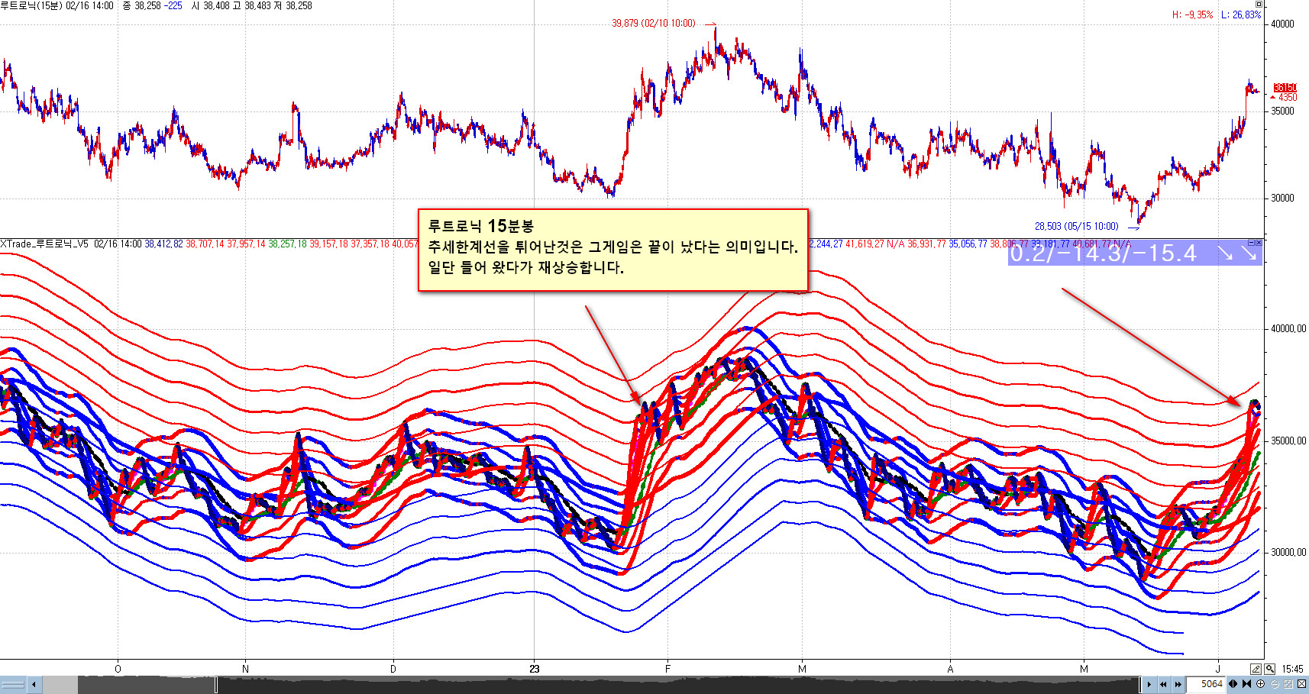
Task: Click the L: 26,83% text
Action: click(1241, 15)
